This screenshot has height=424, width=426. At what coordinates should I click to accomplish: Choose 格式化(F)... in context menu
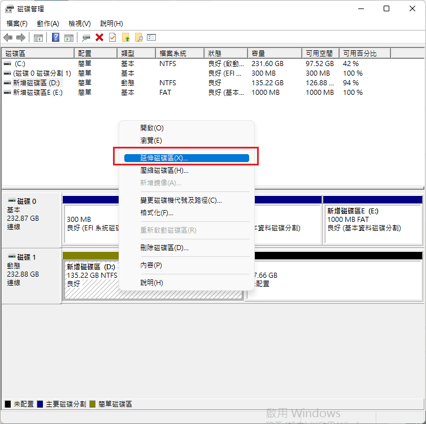[x=186, y=212]
